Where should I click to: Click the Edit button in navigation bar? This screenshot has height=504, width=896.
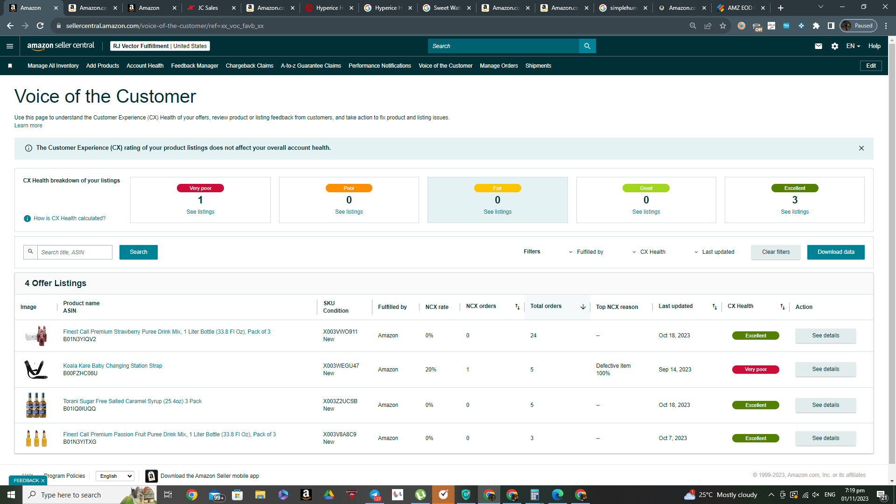point(871,66)
